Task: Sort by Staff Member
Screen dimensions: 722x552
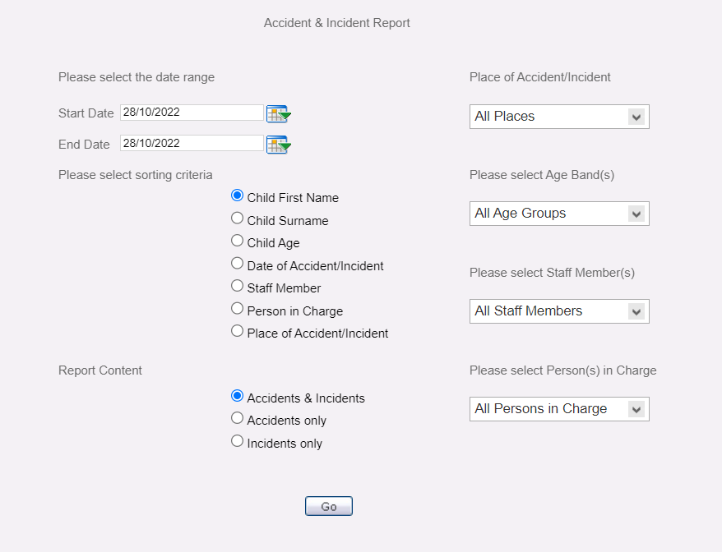Action: click(x=237, y=286)
